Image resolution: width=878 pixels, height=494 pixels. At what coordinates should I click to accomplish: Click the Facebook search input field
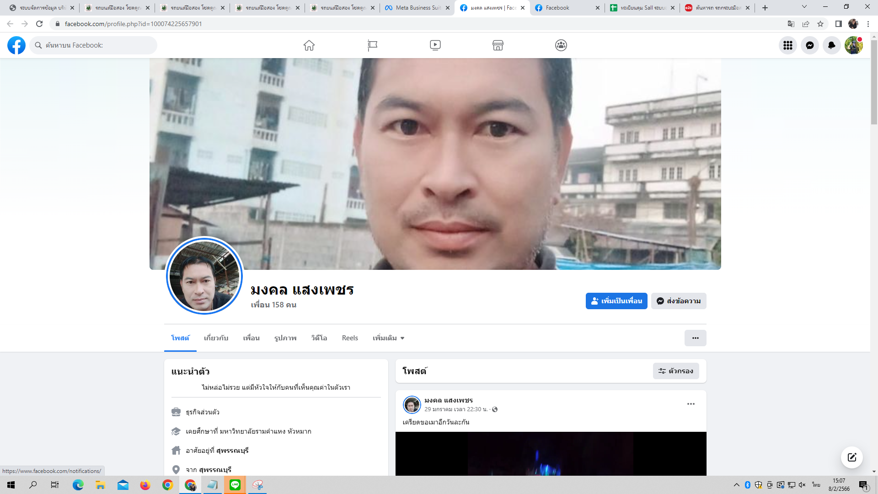(x=96, y=45)
